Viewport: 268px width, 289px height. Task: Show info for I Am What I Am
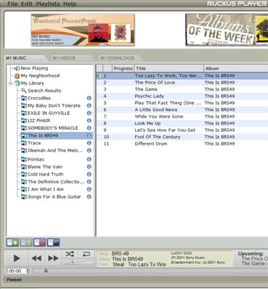(89, 189)
